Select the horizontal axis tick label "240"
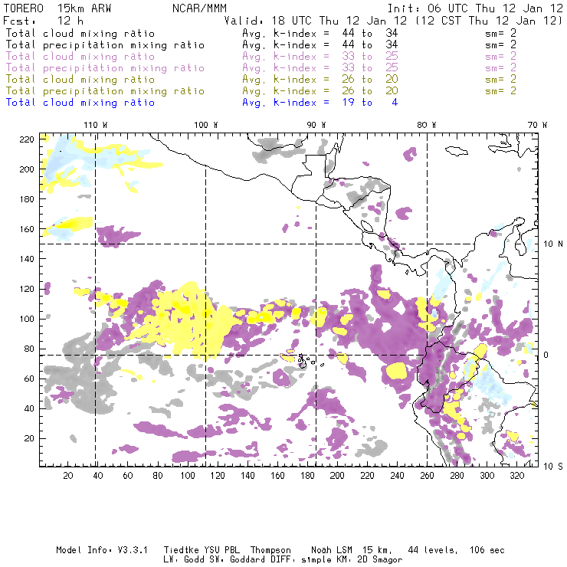The image size is (567, 567). click(397, 476)
